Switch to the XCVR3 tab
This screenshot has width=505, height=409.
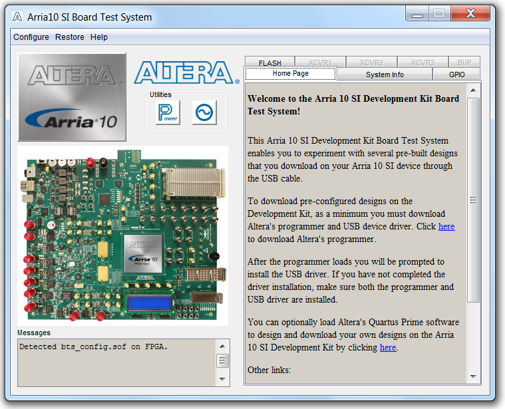[x=422, y=62]
